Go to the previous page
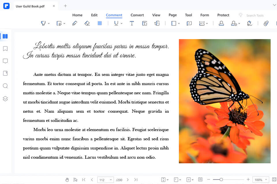 (x=92, y=180)
